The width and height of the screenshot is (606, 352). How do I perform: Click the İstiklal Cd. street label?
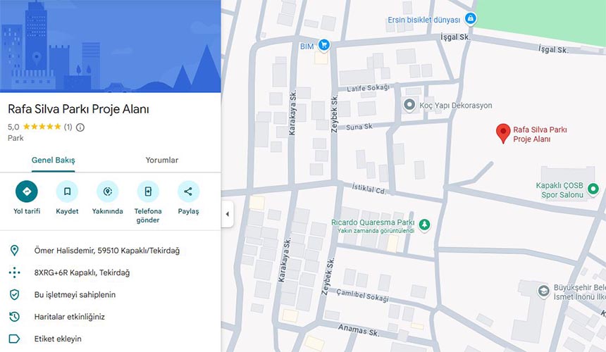point(369,189)
